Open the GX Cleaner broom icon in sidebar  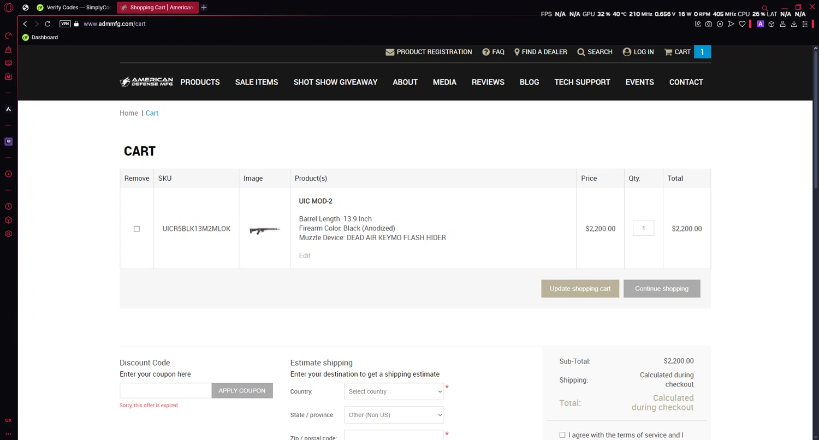8,50
